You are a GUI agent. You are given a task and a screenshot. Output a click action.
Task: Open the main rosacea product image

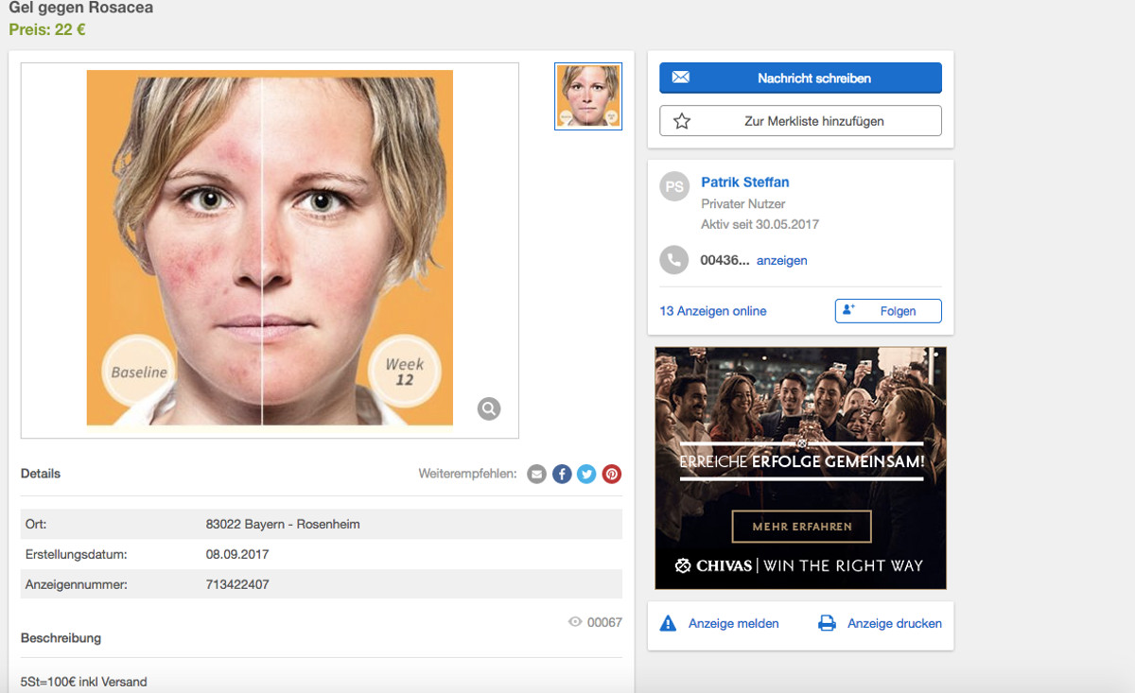[270, 250]
